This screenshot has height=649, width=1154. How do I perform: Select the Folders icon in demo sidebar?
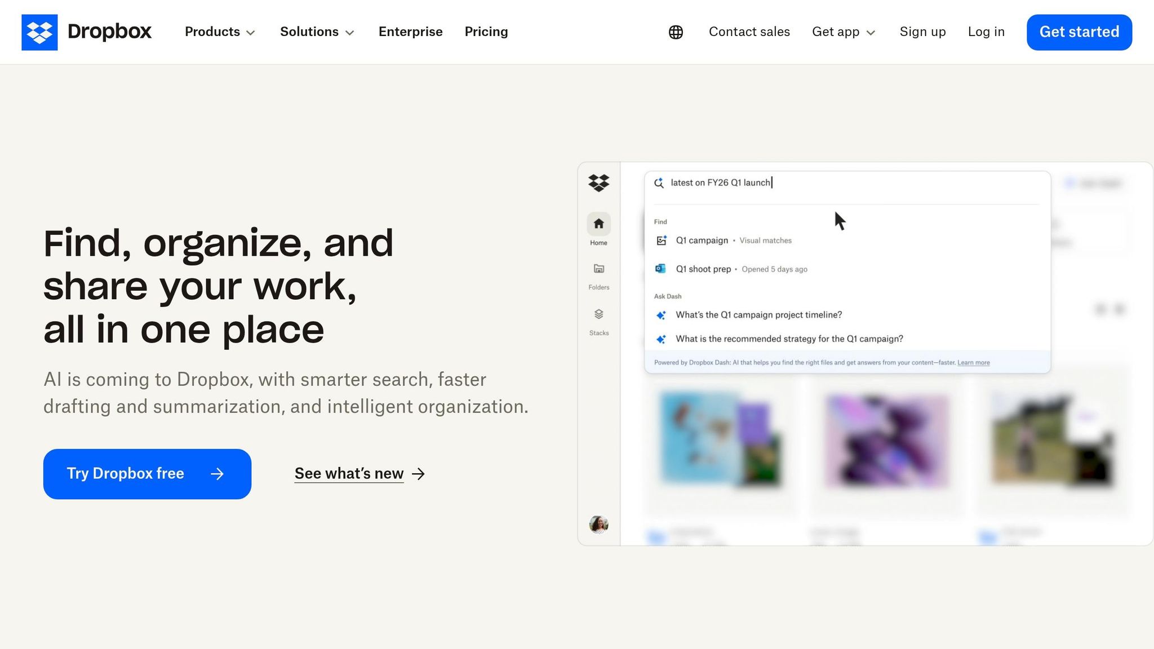click(598, 269)
